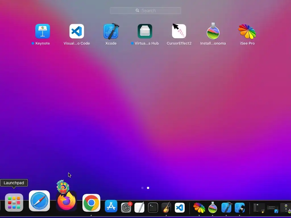The width and height of the screenshot is (291, 218).
Task: Open the Virtua...s Hub app
Action: click(x=145, y=31)
